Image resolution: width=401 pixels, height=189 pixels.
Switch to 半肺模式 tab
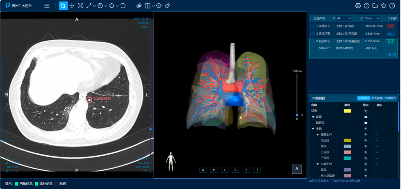390,98
